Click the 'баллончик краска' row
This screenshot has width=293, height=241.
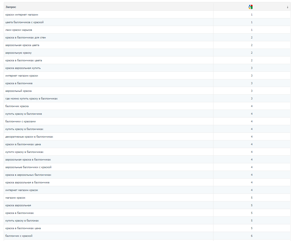(x=147, y=106)
